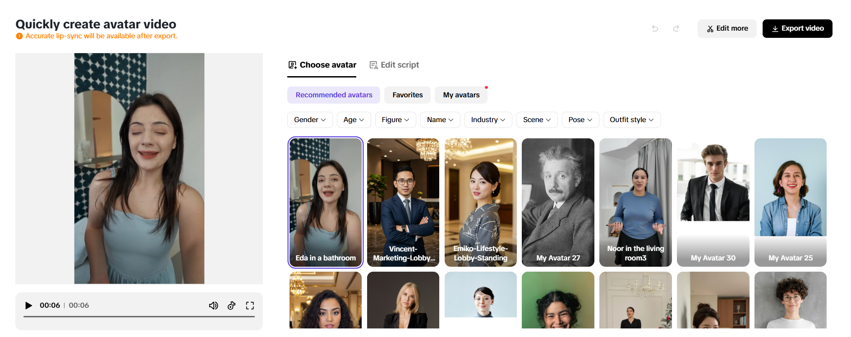
Task: Click the TikTok icon in player
Action: 231,306
